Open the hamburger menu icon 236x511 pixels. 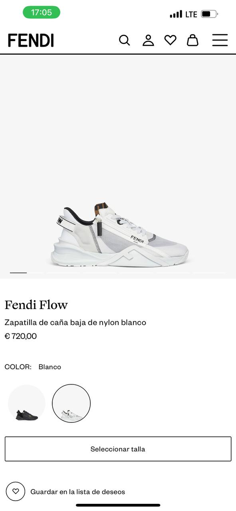[220, 40]
